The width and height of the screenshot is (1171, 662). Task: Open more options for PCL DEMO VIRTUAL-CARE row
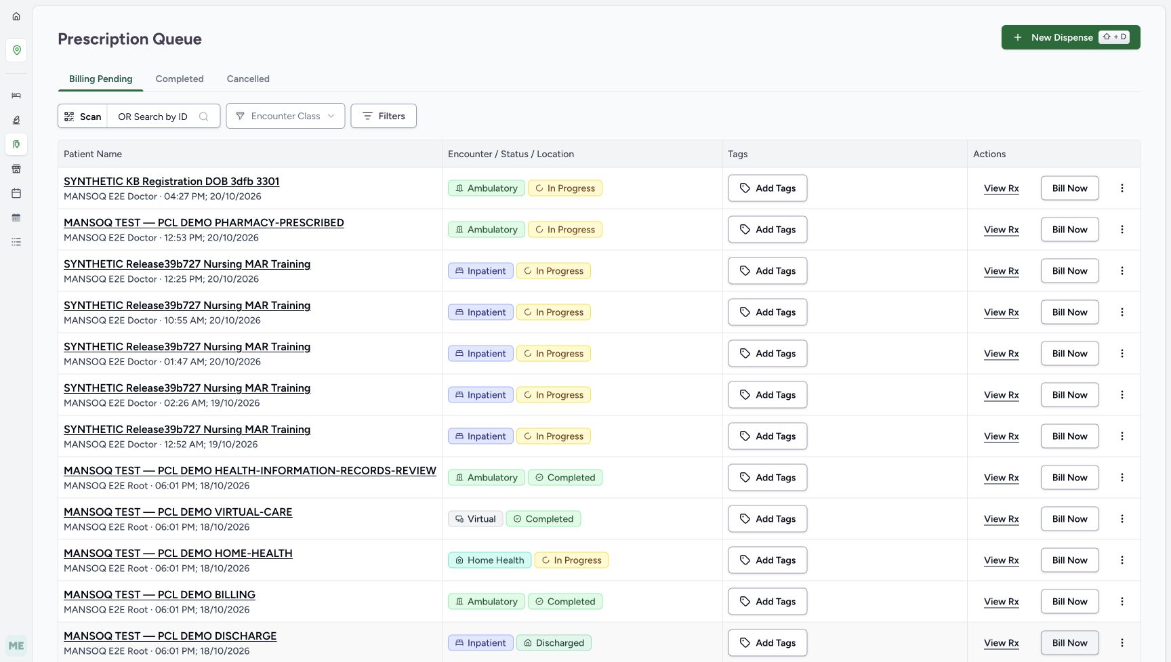click(1122, 519)
